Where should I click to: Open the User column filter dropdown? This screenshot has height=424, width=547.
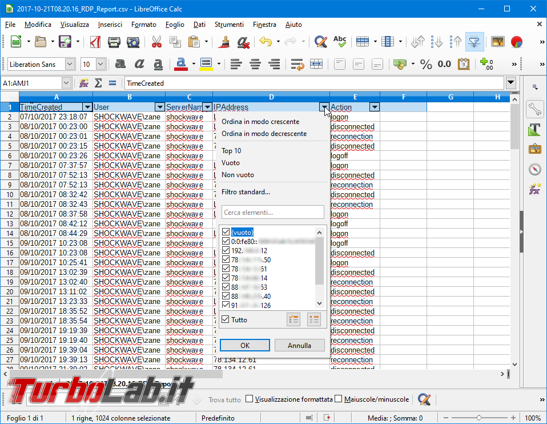[160, 107]
